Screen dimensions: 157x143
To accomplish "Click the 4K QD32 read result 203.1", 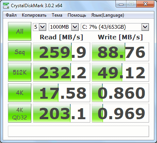I will click(62, 113).
